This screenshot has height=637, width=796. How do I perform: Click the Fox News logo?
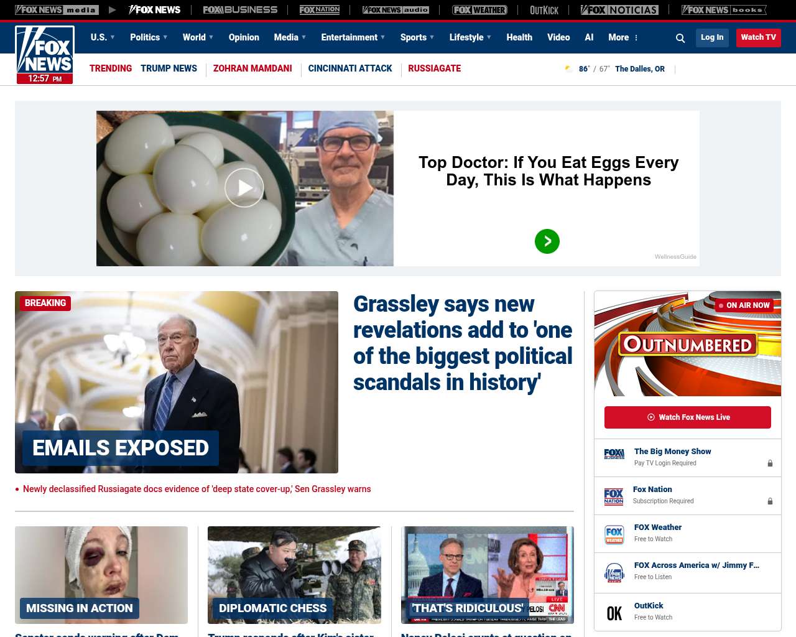click(45, 55)
